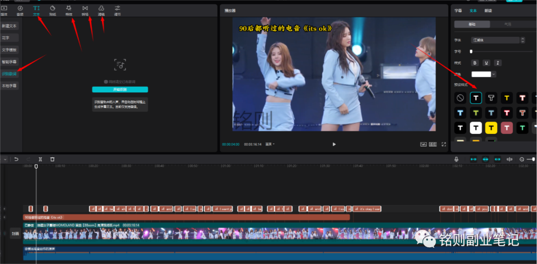Image resolution: width=537 pixels, height=264 pixels.
Task: Open the 特效 effects panel
Action: (69, 10)
